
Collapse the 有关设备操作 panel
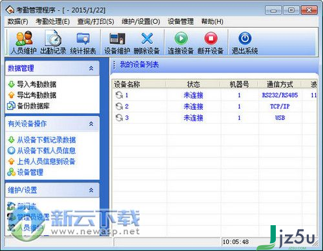91,124
